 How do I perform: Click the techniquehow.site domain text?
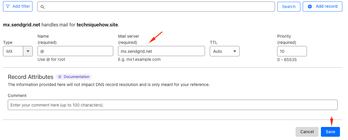[97, 25]
